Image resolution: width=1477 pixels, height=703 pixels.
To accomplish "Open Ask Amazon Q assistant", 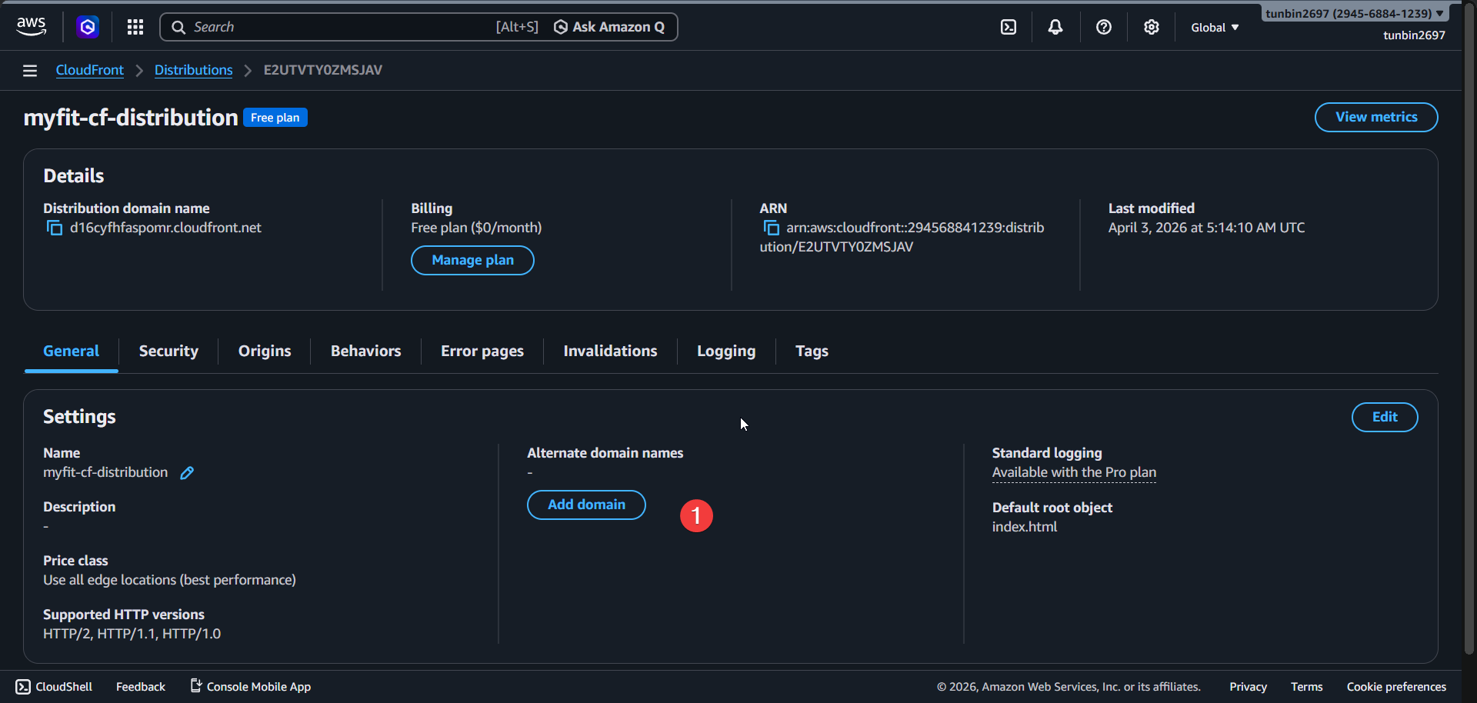I will point(609,27).
